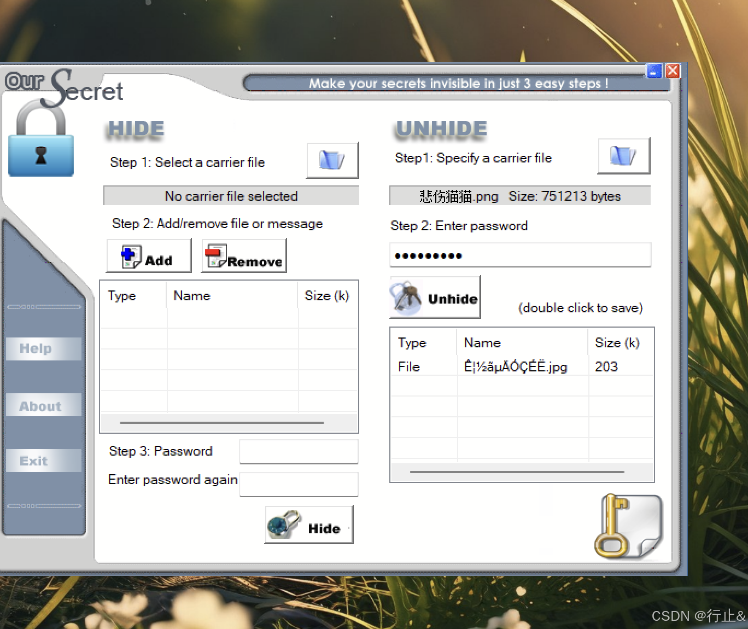The height and width of the screenshot is (629, 748).
Task: Click the golden key document icon
Action: click(628, 526)
